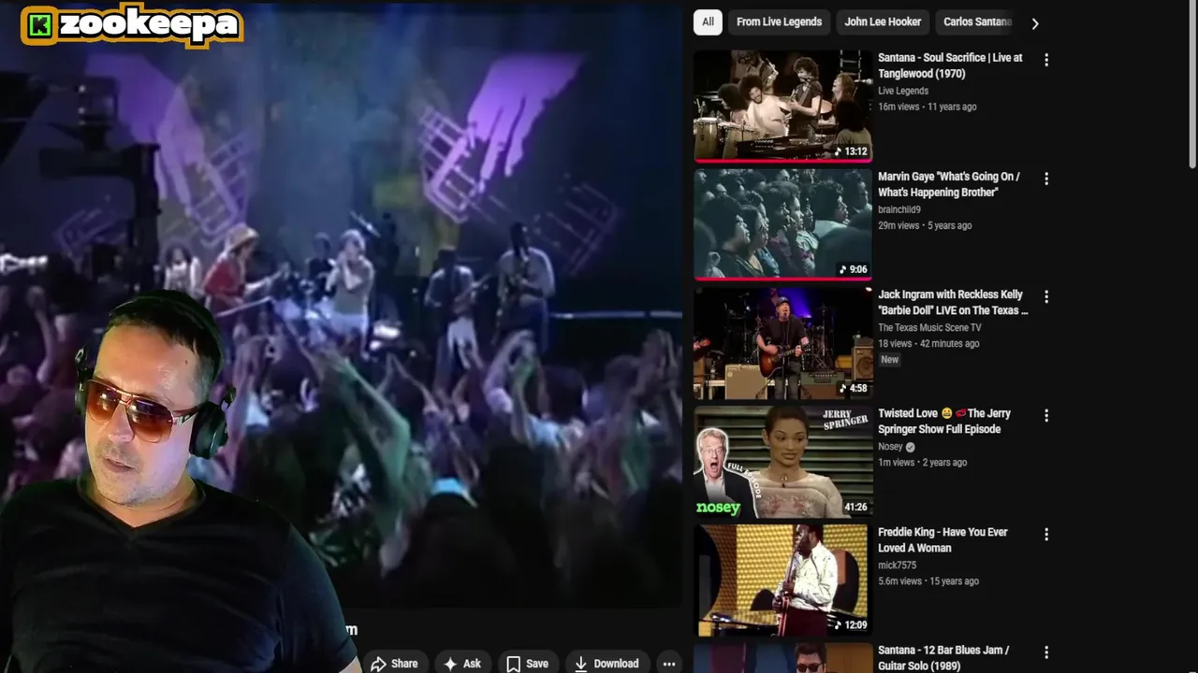Click the Ask button

[x=462, y=664]
